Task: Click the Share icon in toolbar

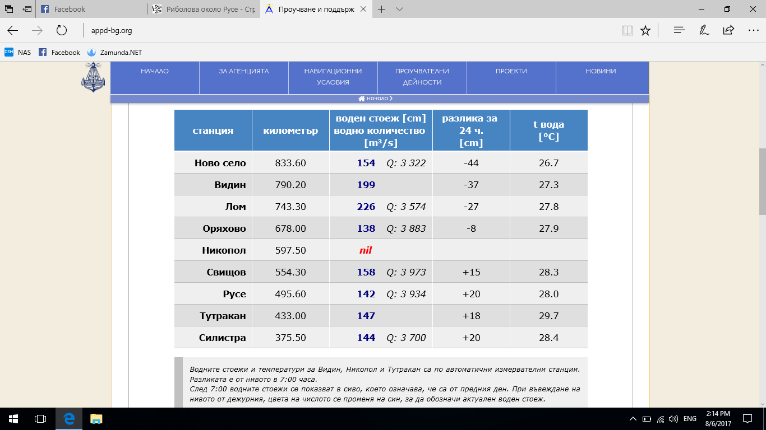Action: pos(728,31)
